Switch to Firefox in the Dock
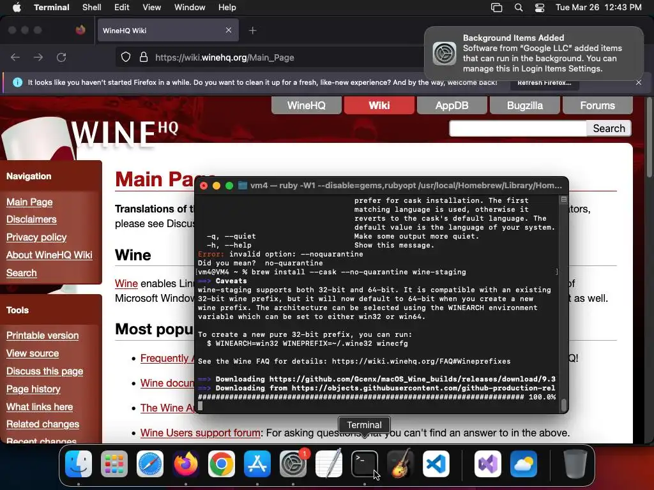Viewport: 654px width, 490px height. (186, 464)
